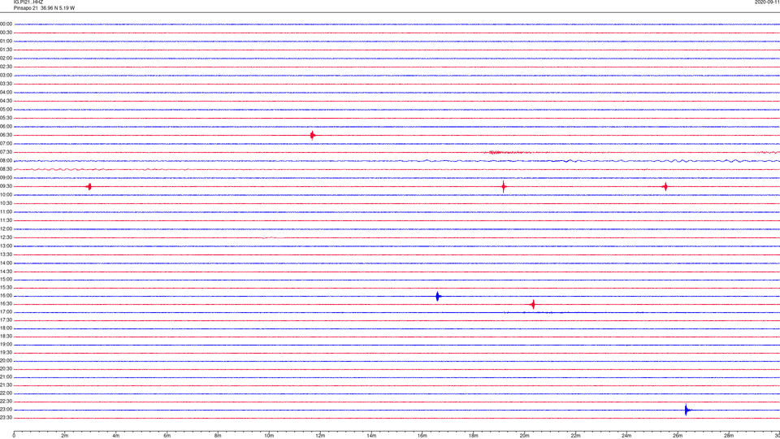The width and height of the screenshot is (780, 439).
Task: Select the '19:30' time label
Action: [x=6, y=352]
